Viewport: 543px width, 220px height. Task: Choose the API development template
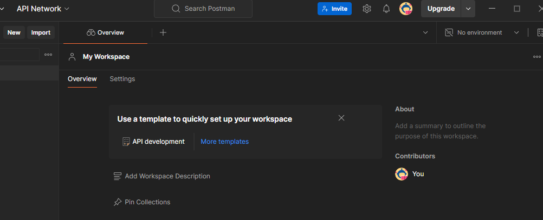tap(154, 142)
